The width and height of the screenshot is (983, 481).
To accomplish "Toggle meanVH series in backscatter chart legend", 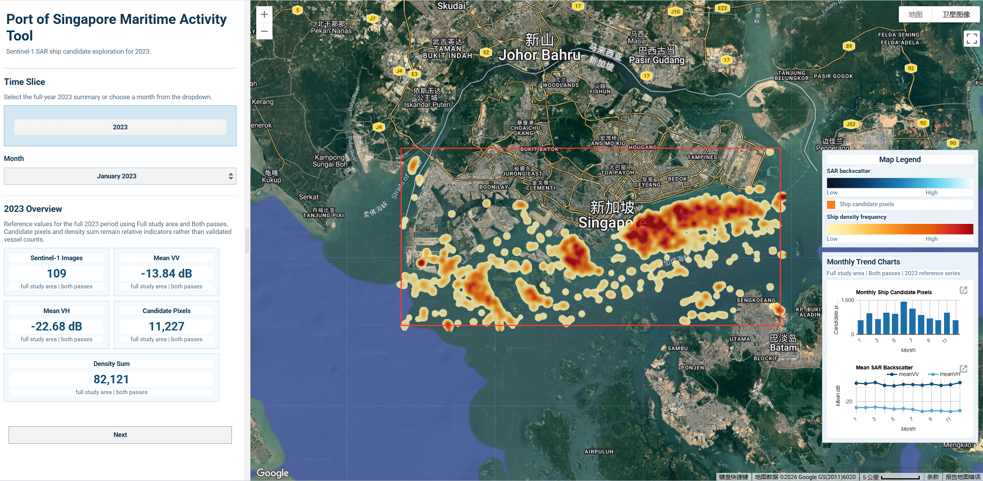I will (944, 374).
